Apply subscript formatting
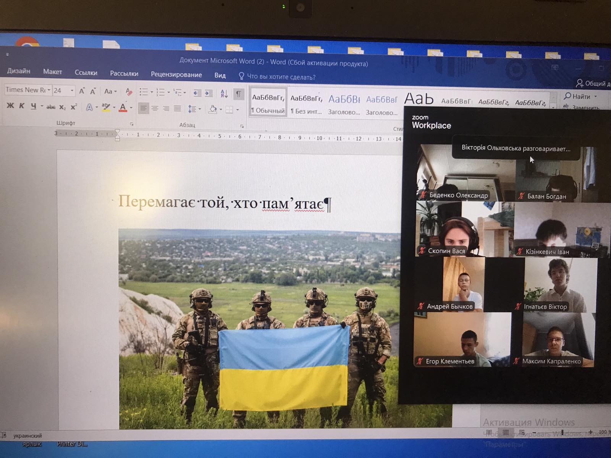This screenshot has width=611, height=458. coord(62,107)
